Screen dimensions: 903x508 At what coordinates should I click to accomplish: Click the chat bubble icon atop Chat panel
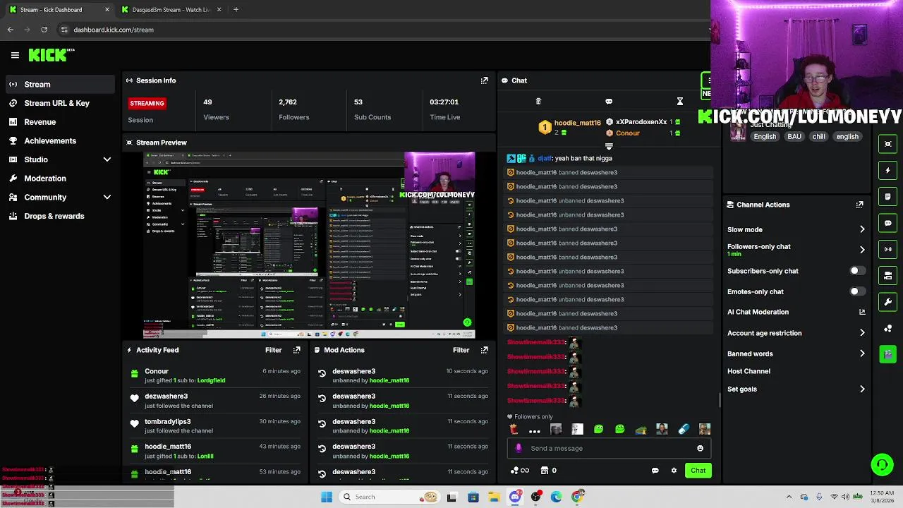609,102
